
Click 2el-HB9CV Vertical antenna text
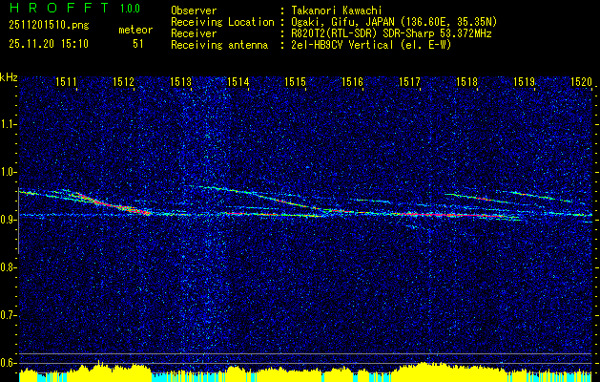click(x=371, y=45)
